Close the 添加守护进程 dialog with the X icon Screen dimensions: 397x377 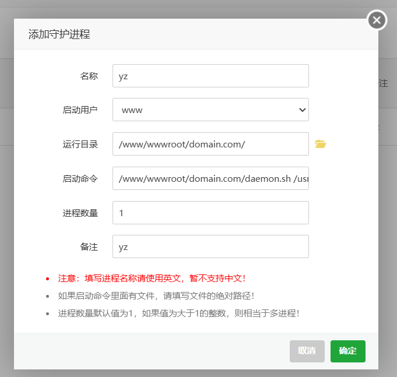pos(377,20)
